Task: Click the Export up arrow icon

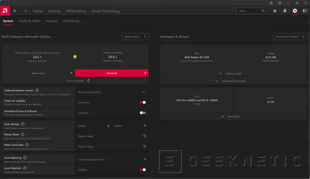Action: point(145,126)
